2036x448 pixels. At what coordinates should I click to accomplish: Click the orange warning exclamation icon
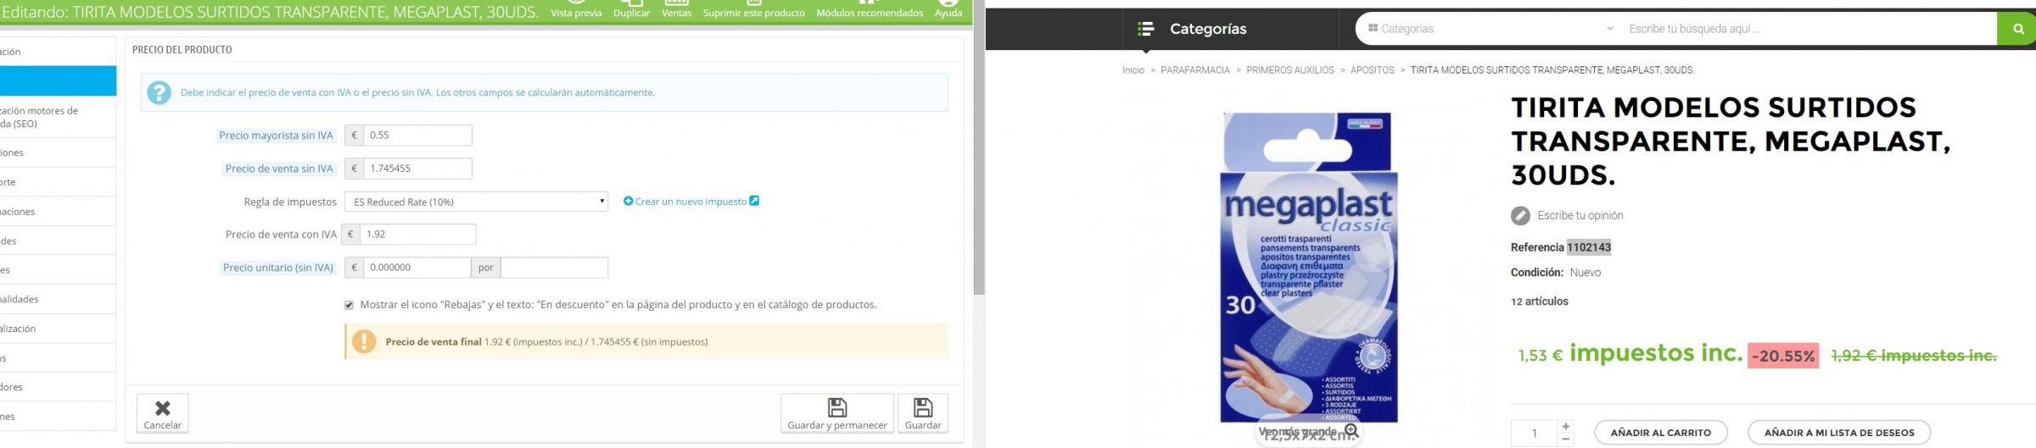(x=364, y=341)
